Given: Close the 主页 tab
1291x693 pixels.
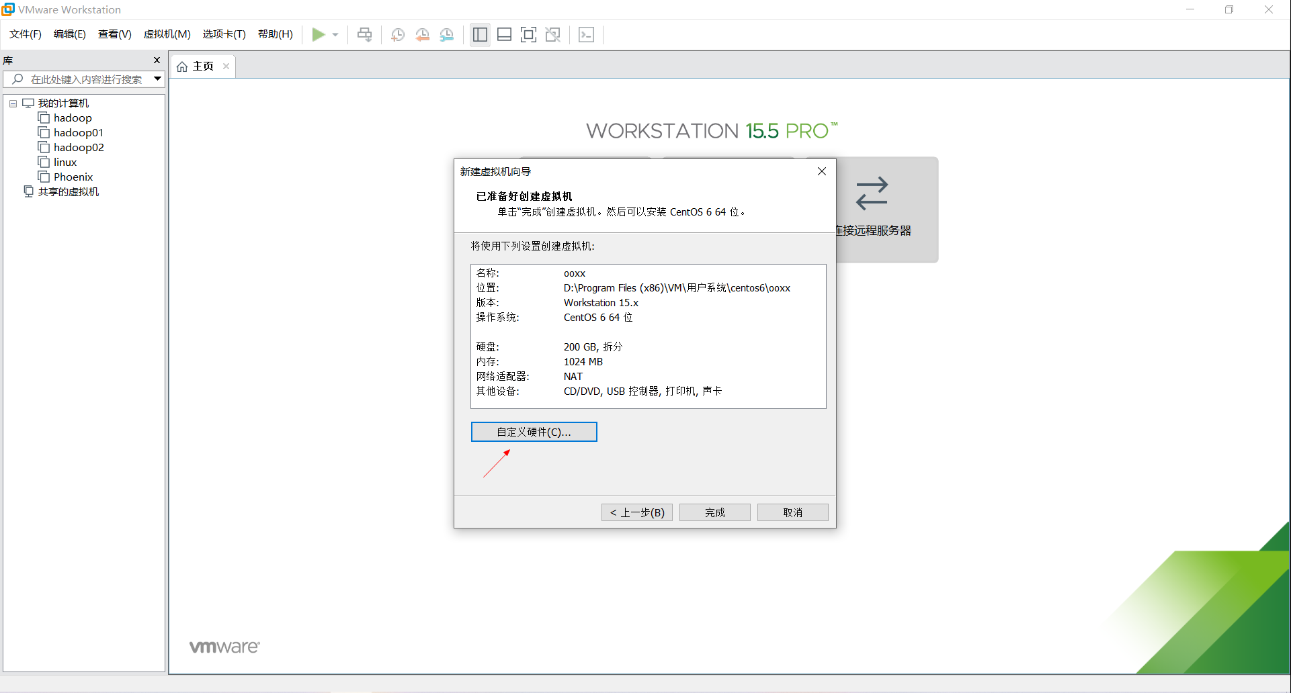Looking at the screenshot, I should (x=226, y=66).
